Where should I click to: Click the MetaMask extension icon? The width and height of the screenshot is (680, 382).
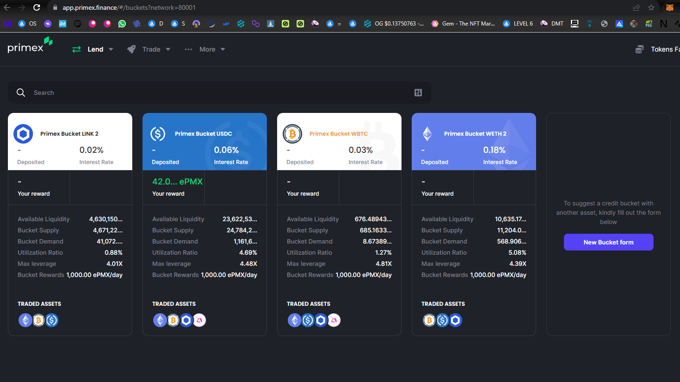pyautogui.click(x=669, y=7)
